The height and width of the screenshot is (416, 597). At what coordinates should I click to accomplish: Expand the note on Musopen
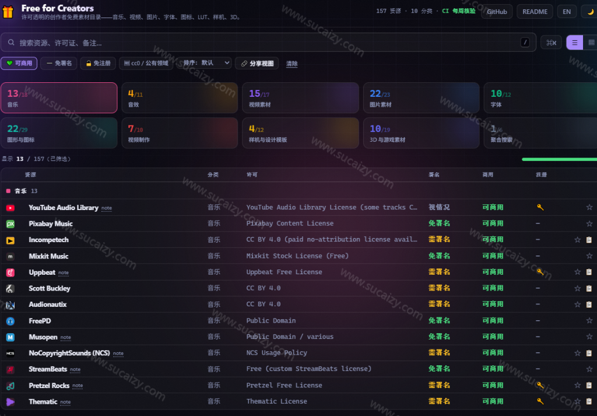65,337
